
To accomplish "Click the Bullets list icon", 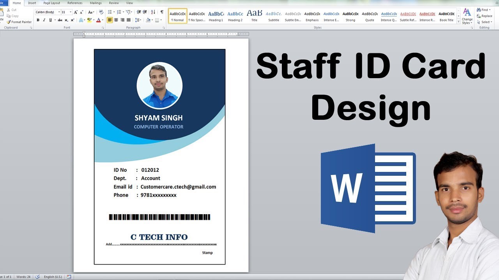I will 111,12.
